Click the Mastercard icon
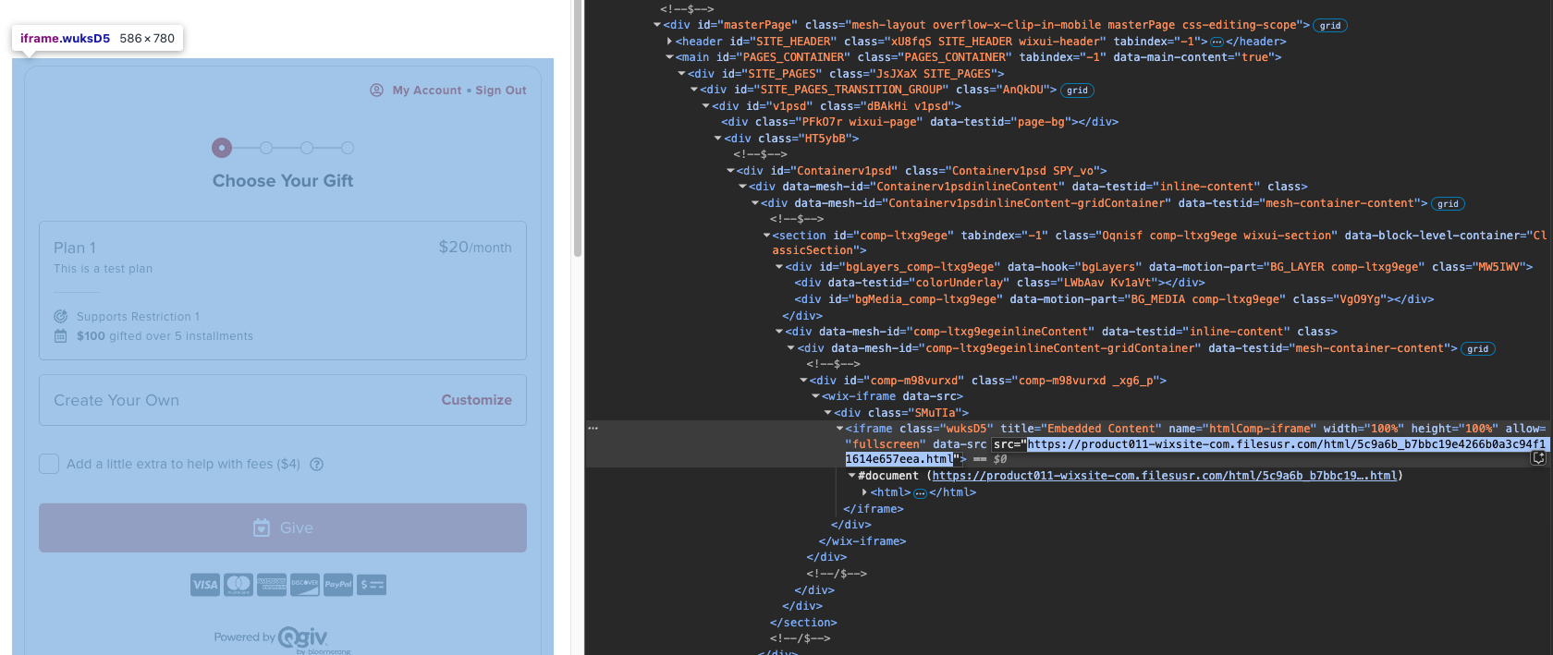 238,585
